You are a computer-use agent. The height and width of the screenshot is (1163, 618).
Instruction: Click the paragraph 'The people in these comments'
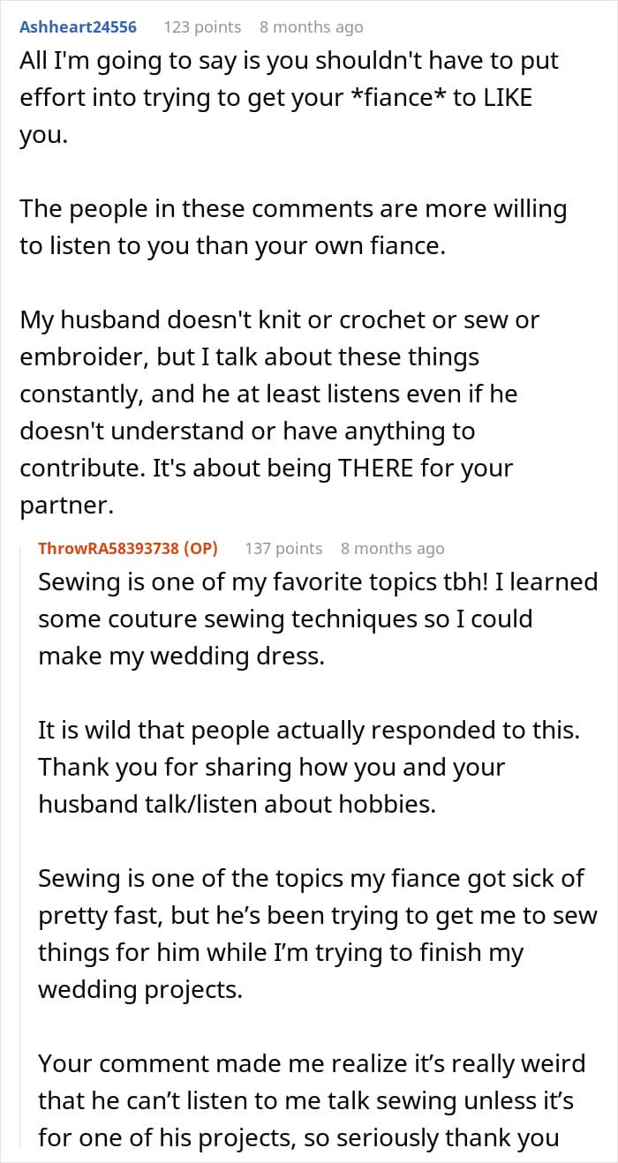pyautogui.click(x=293, y=227)
